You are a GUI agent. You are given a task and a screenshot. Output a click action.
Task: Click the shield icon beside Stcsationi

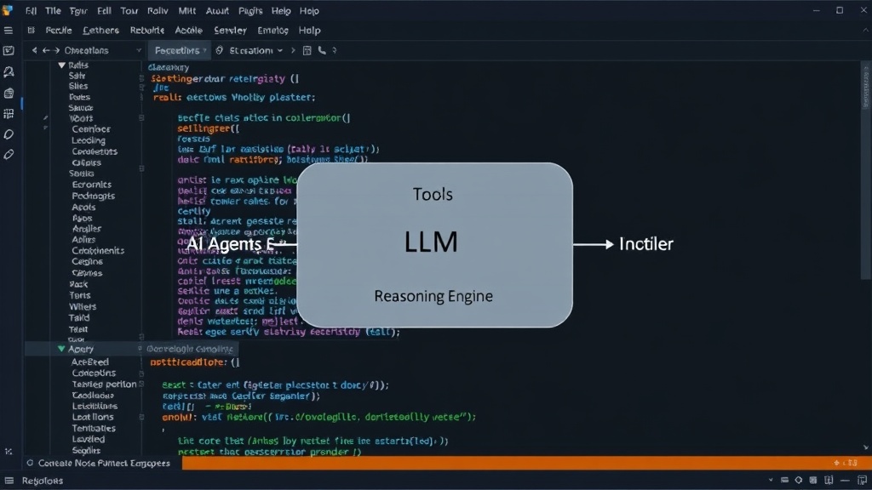pos(220,50)
